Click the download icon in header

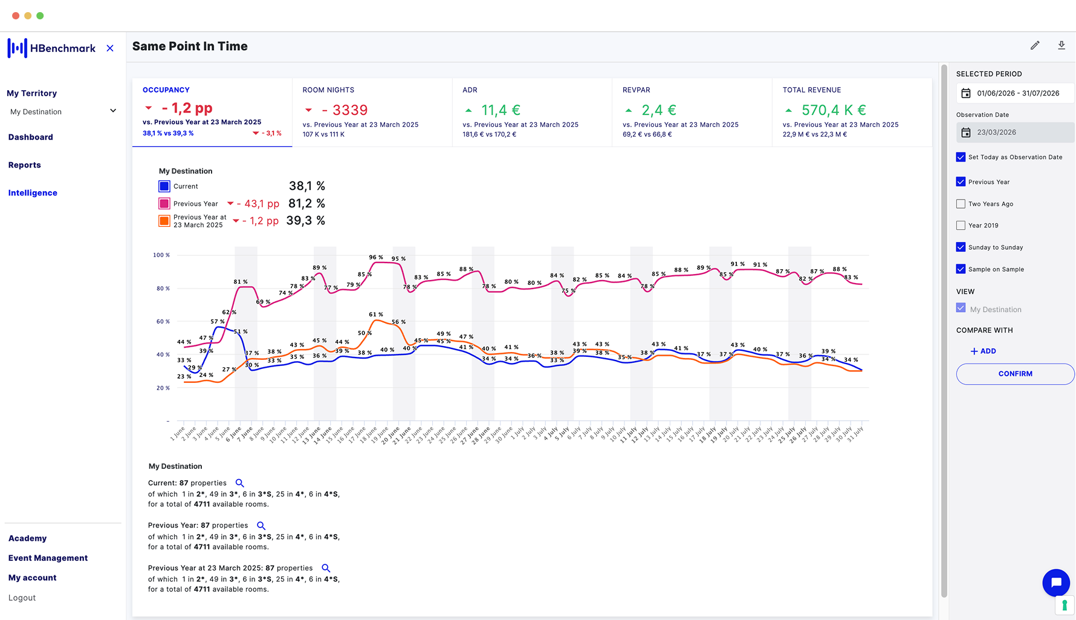pos(1061,45)
